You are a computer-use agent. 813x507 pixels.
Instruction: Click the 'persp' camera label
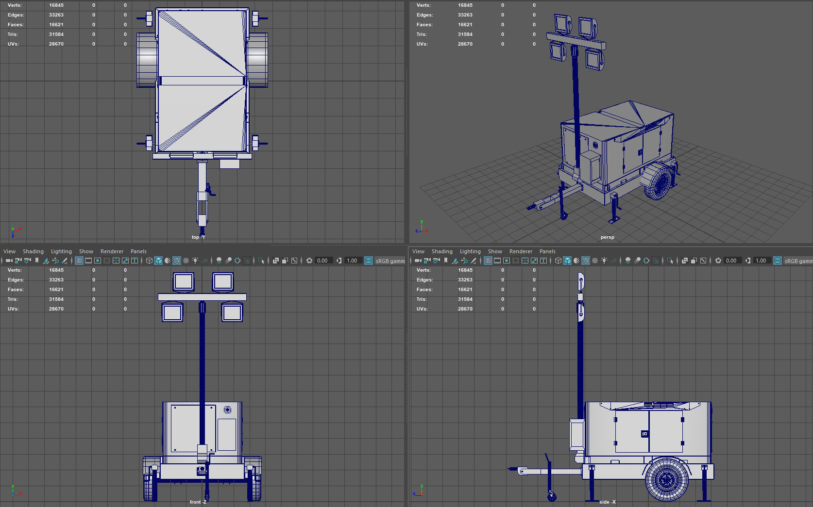point(607,237)
